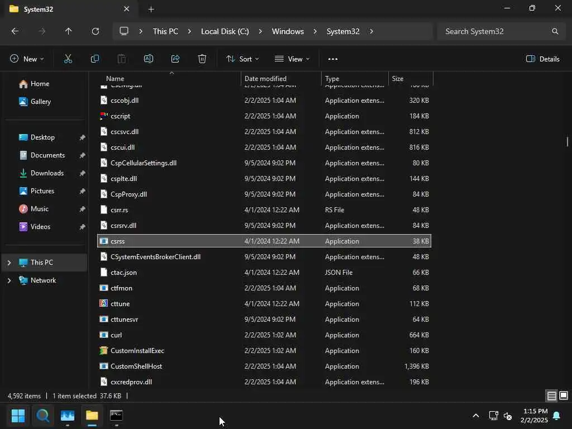Open the terminal app on taskbar

[x=116, y=416]
